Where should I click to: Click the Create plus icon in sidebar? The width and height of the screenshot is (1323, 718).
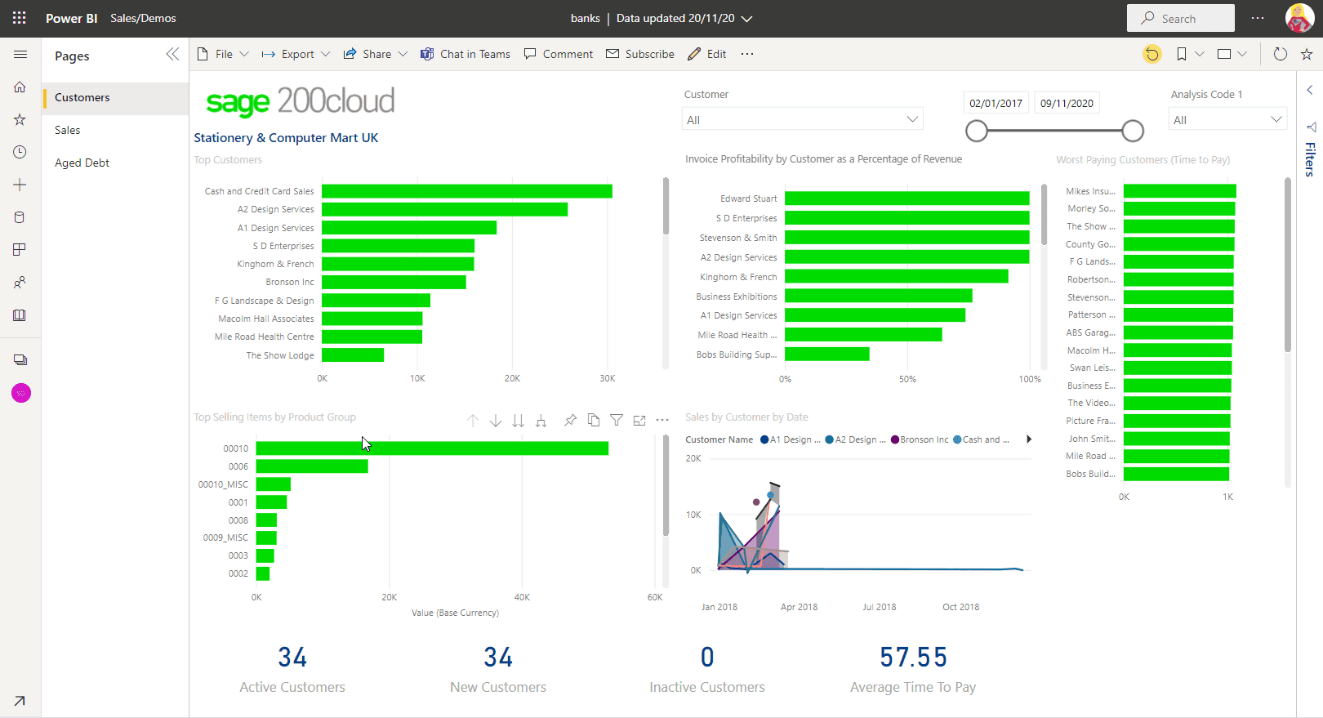(20, 185)
